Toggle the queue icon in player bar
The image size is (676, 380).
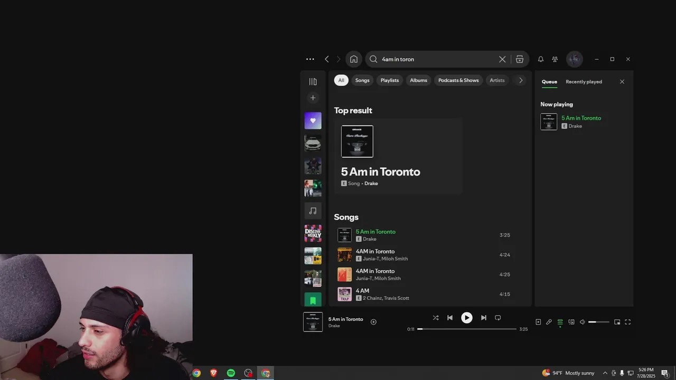pyautogui.click(x=560, y=322)
